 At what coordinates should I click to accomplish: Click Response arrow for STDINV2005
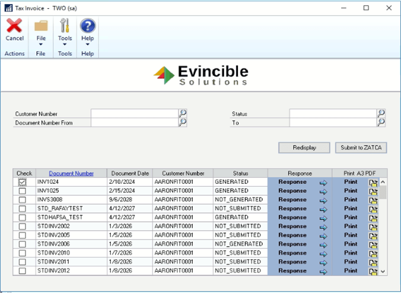323,236
